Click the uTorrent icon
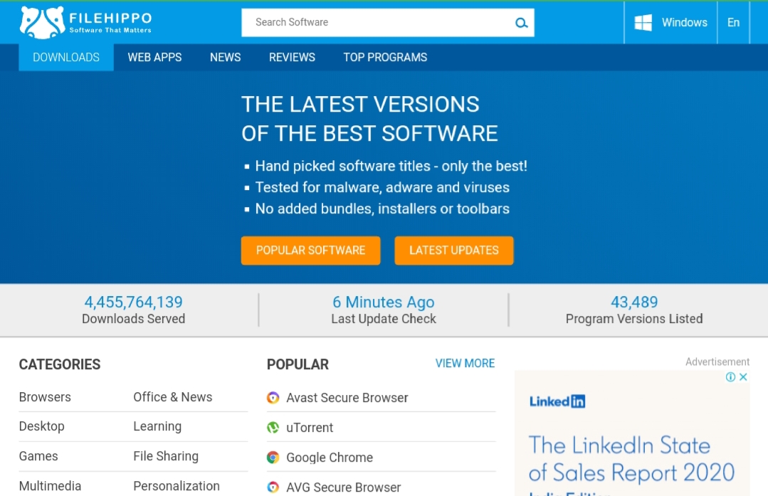 pos(273,428)
